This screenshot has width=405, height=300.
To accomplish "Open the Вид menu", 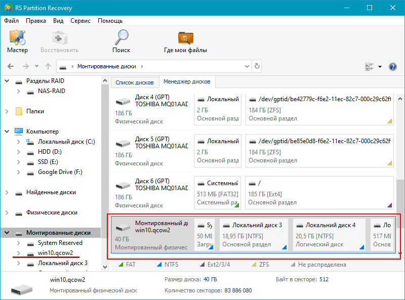I will tap(58, 21).
